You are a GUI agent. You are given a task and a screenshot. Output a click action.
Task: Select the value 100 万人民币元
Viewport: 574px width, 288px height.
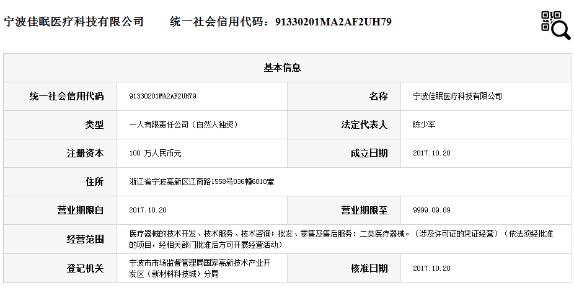(x=155, y=154)
